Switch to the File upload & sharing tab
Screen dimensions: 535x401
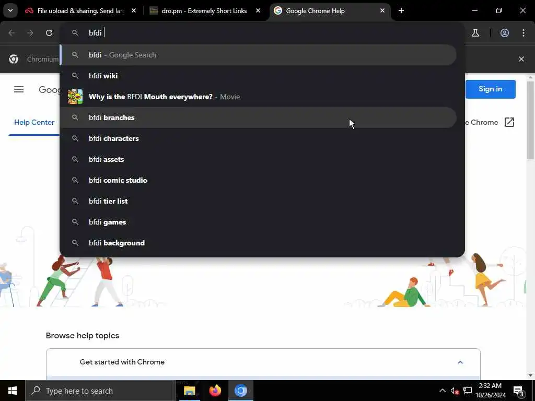point(80,11)
